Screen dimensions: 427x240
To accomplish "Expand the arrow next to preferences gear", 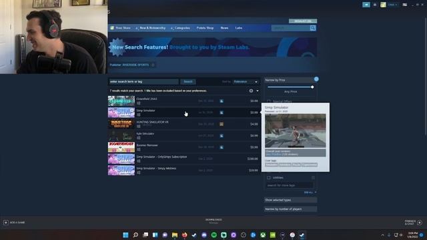I will click(258, 91).
